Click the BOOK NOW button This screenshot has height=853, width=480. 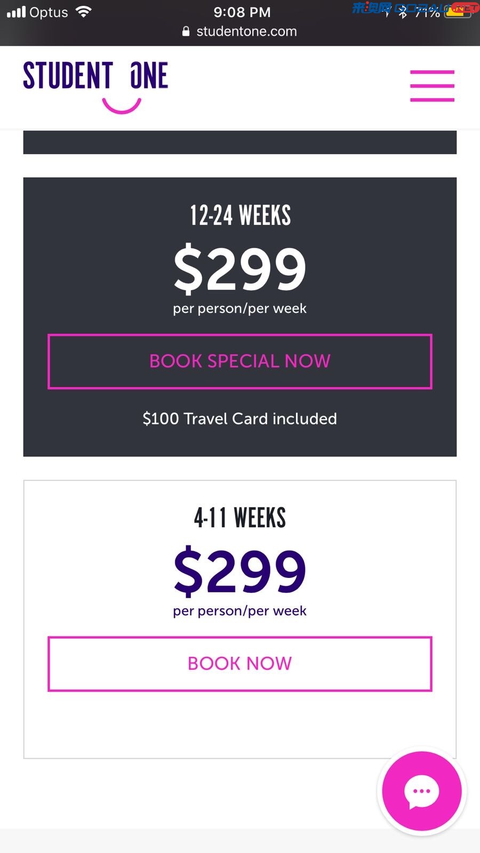[240, 664]
